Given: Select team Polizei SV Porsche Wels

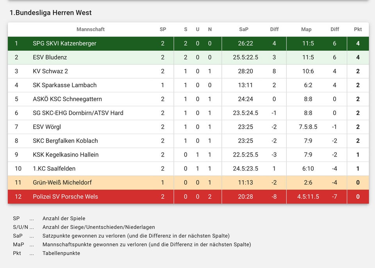Looking at the screenshot, I should tap(65, 196).
